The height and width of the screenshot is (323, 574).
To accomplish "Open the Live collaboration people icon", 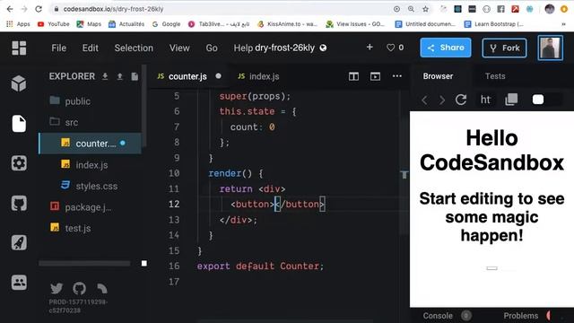I will [x=19, y=283].
